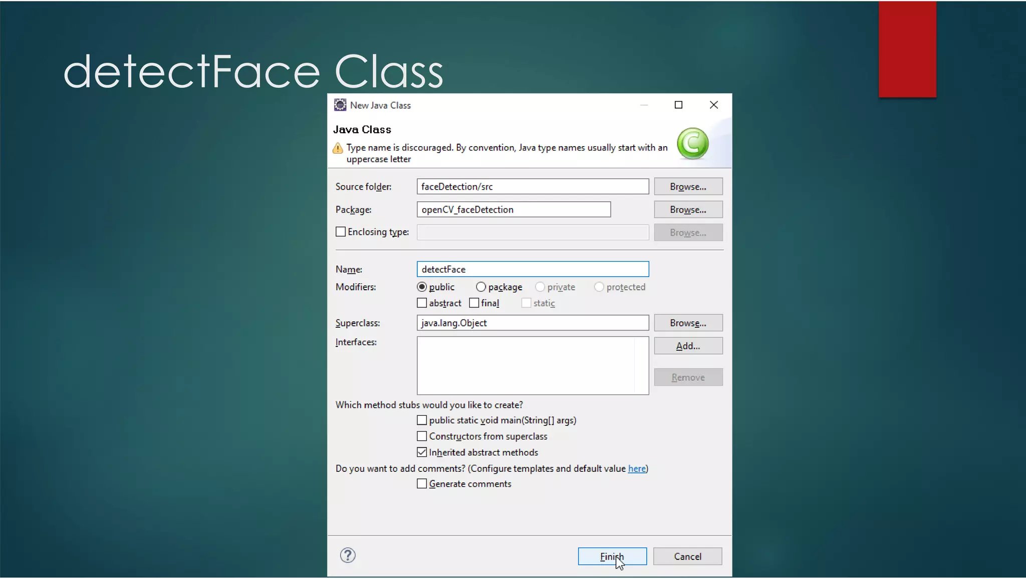The image size is (1026, 579).
Task: Click the help question mark icon
Action: (x=348, y=555)
